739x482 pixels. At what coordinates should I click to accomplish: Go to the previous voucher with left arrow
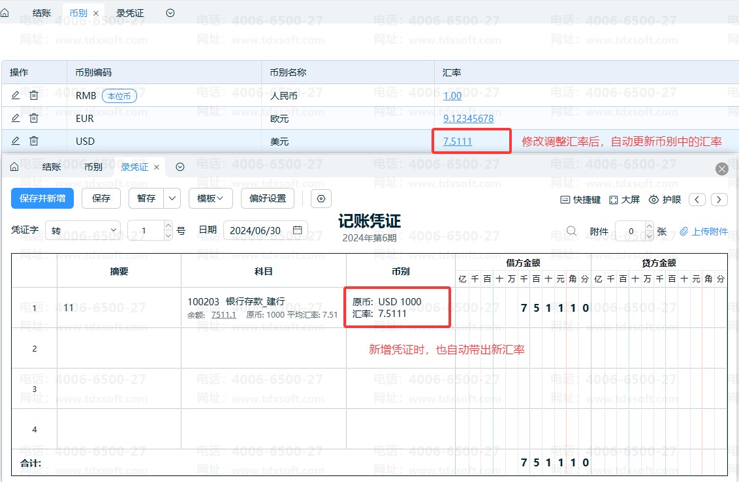pyautogui.click(x=697, y=200)
